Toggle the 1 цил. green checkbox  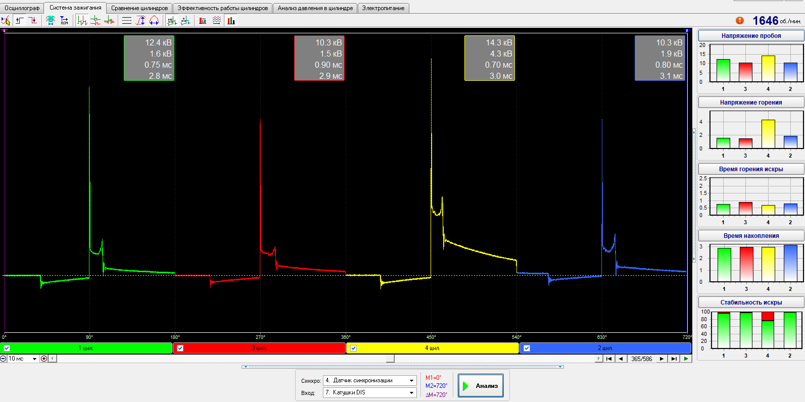tap(7, 348)
